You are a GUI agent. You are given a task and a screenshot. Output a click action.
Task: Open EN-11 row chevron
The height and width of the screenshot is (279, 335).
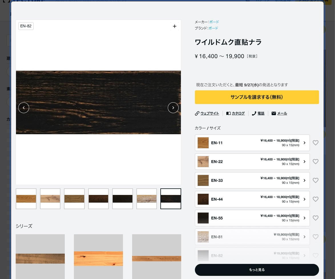(304, 143)
